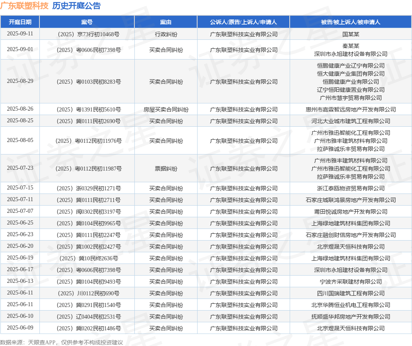The width and height of the screenshot is (412, 346).
Task: Click case number "(2025)粤1391民初5610号"
Action: click(89, 109)
